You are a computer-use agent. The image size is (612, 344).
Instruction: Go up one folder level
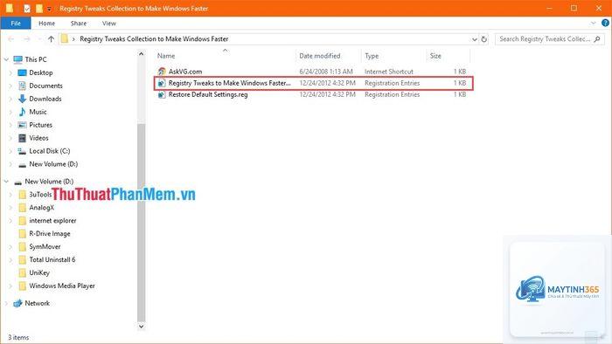51,39
